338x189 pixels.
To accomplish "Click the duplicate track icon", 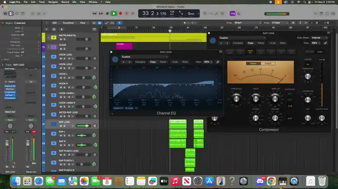I will tap(54, 29).
